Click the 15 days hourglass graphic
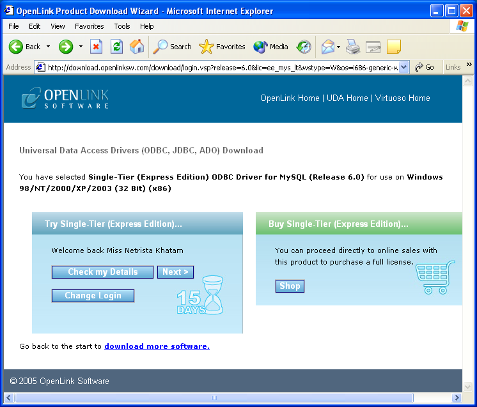 pos(201,295)
